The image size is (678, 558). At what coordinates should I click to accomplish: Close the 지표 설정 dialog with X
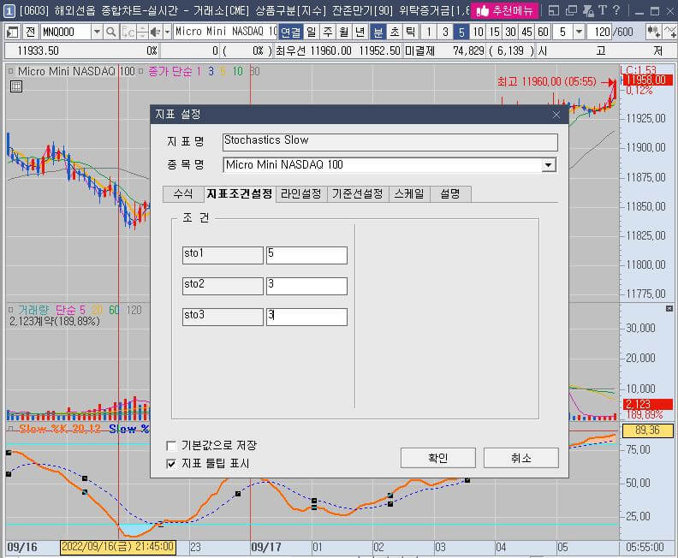tap(556, 115)
